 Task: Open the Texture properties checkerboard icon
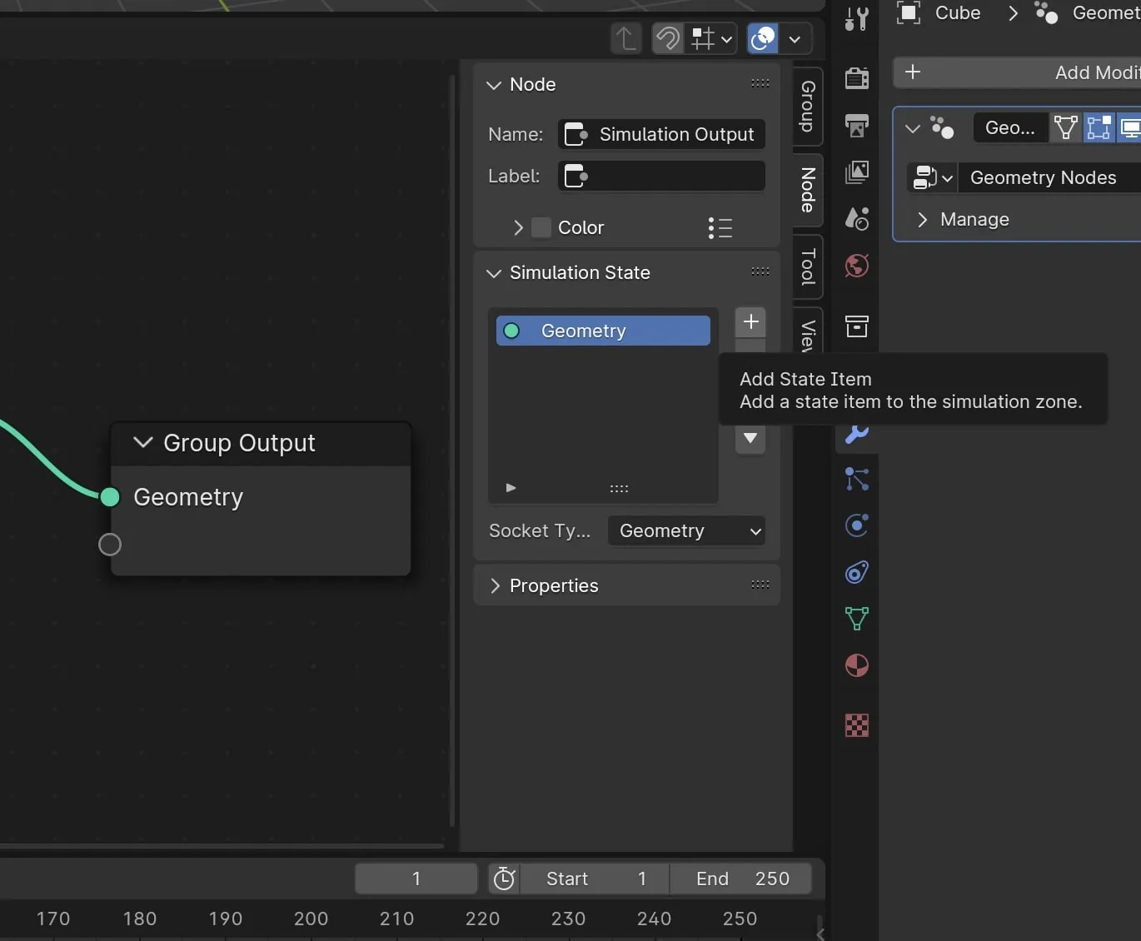[857, 725]
